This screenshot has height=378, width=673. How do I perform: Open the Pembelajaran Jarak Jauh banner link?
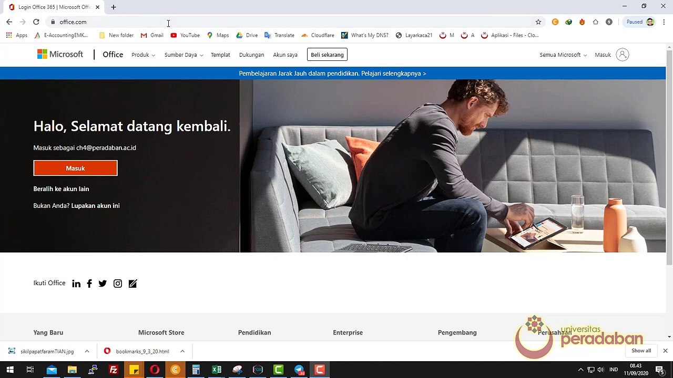point(332,73)
